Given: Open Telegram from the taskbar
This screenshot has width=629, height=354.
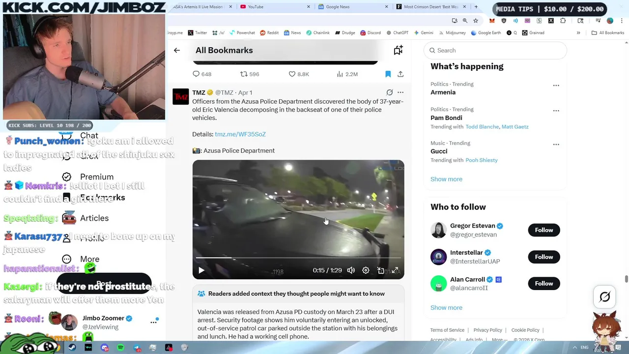Looking at the screenshot, I should [137, 348].
